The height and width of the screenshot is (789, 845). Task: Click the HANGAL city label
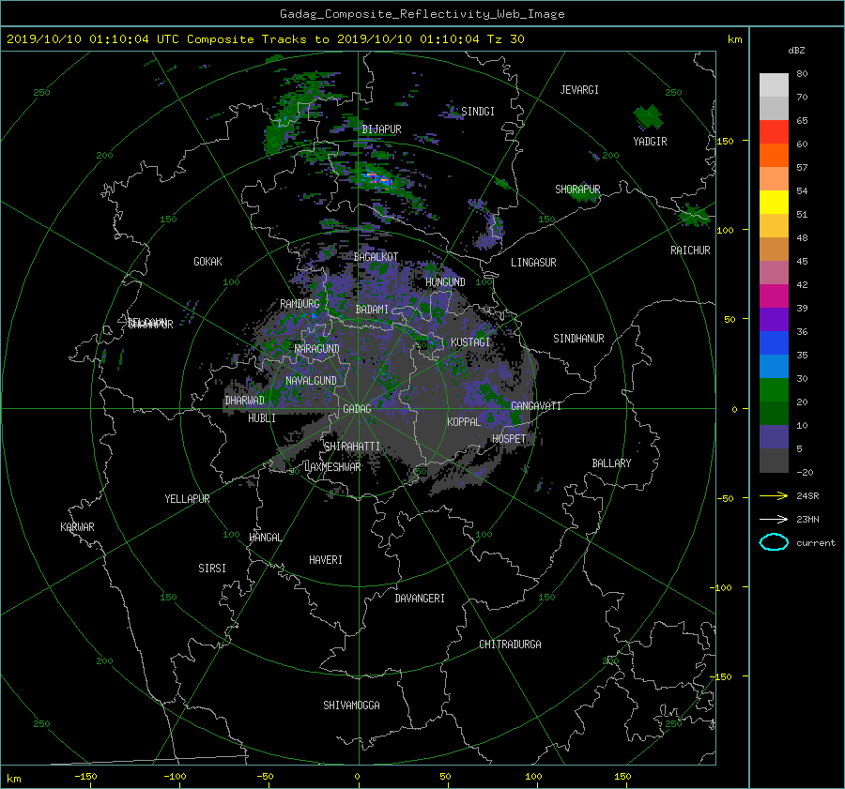pos(266,538)
